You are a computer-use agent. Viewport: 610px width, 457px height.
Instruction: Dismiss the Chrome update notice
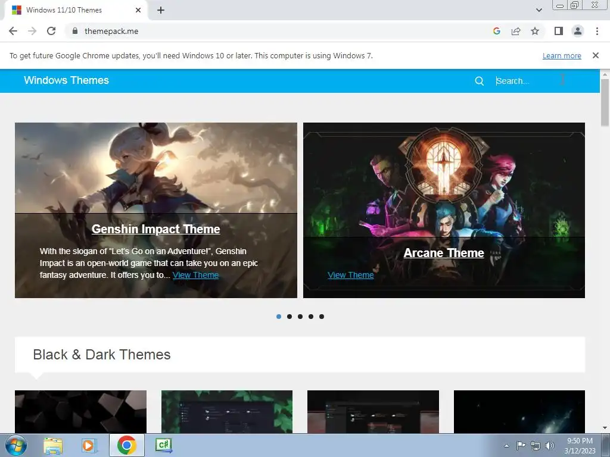(595, 55)
